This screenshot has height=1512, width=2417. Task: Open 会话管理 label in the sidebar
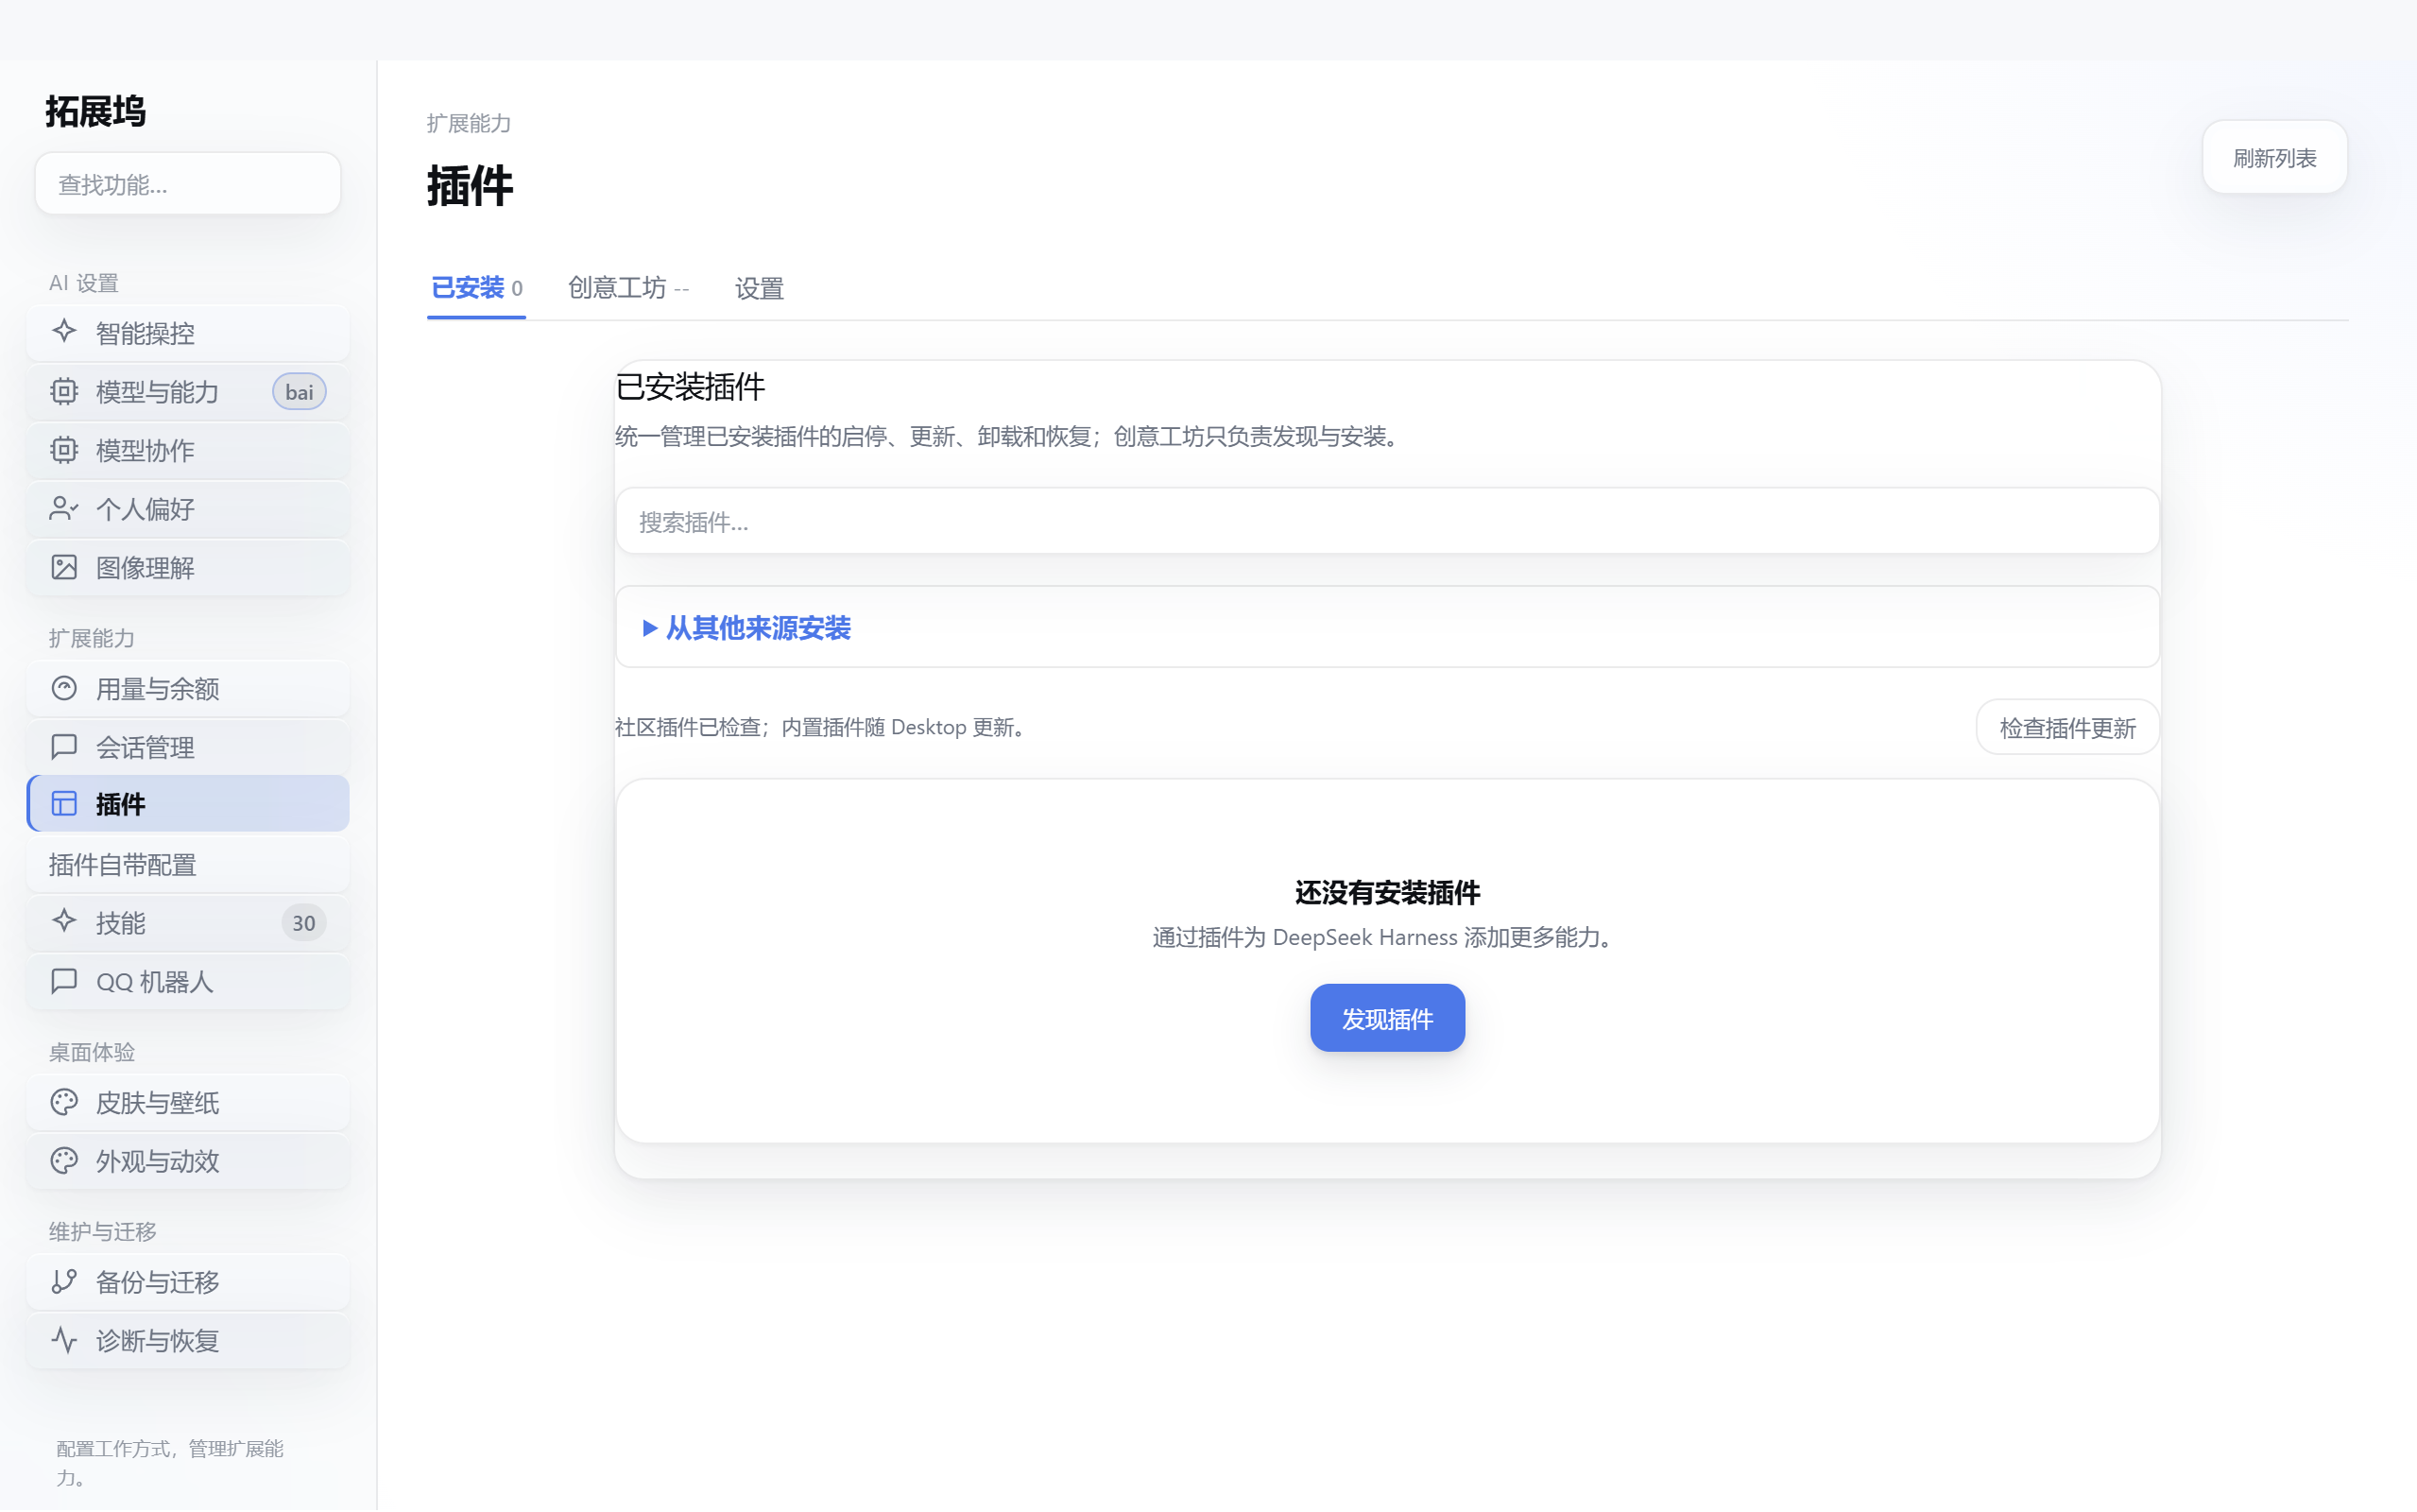[x=145, y=748]
